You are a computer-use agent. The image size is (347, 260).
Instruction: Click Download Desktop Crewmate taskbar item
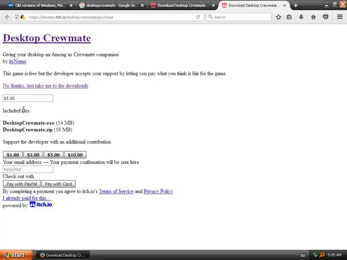point(63,255)
